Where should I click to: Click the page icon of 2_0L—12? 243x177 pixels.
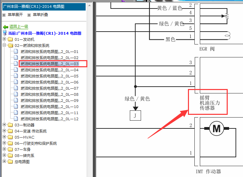16,119
